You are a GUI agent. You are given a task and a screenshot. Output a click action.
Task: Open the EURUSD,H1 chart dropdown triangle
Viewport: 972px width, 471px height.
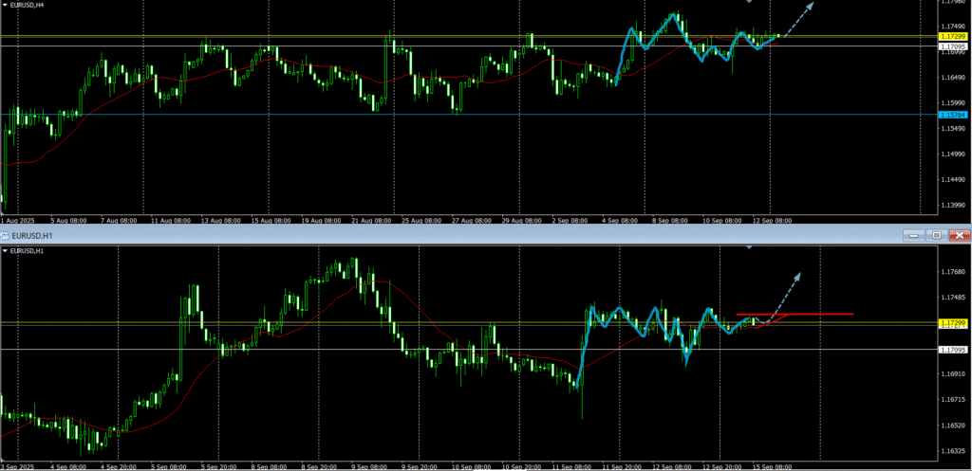pos(5,250)
